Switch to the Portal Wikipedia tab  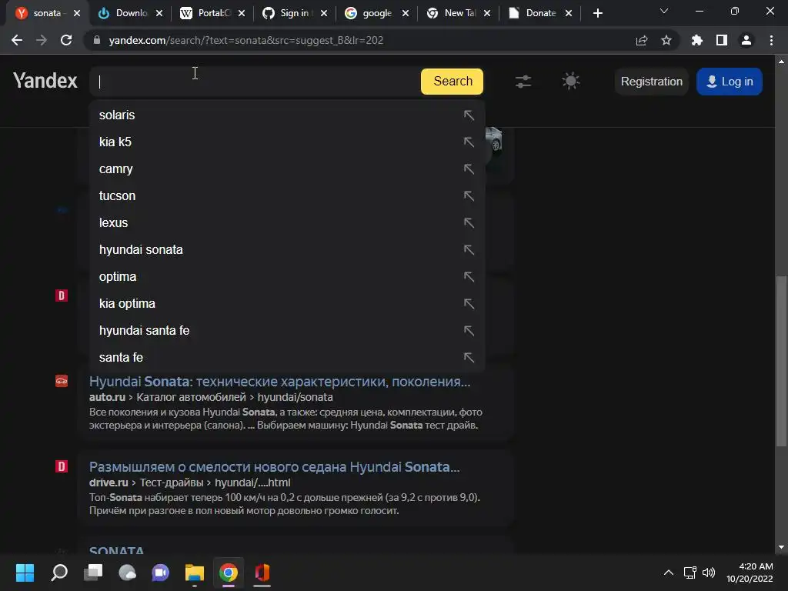(213, 13)
